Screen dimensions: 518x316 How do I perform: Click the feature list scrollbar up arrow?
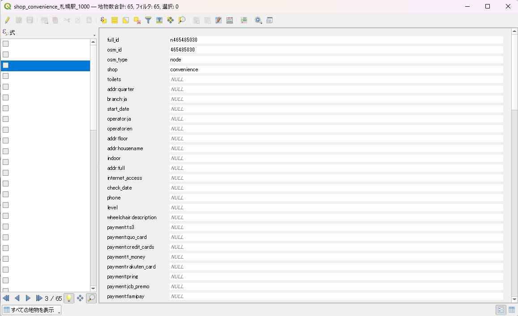point(93,42)
